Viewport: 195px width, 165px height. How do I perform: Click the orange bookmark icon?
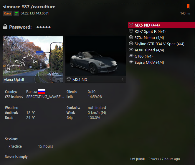[x=188, y=6]
